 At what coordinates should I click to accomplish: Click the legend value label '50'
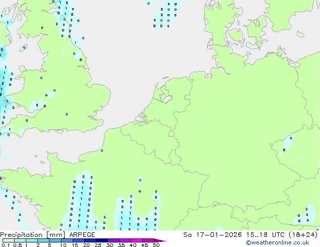(x=156, y=245)
